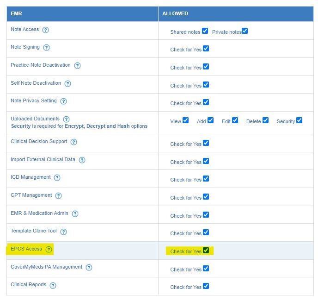Uncheck the Shared notes checkbox

pyautogui.click(x=205, y=31)
